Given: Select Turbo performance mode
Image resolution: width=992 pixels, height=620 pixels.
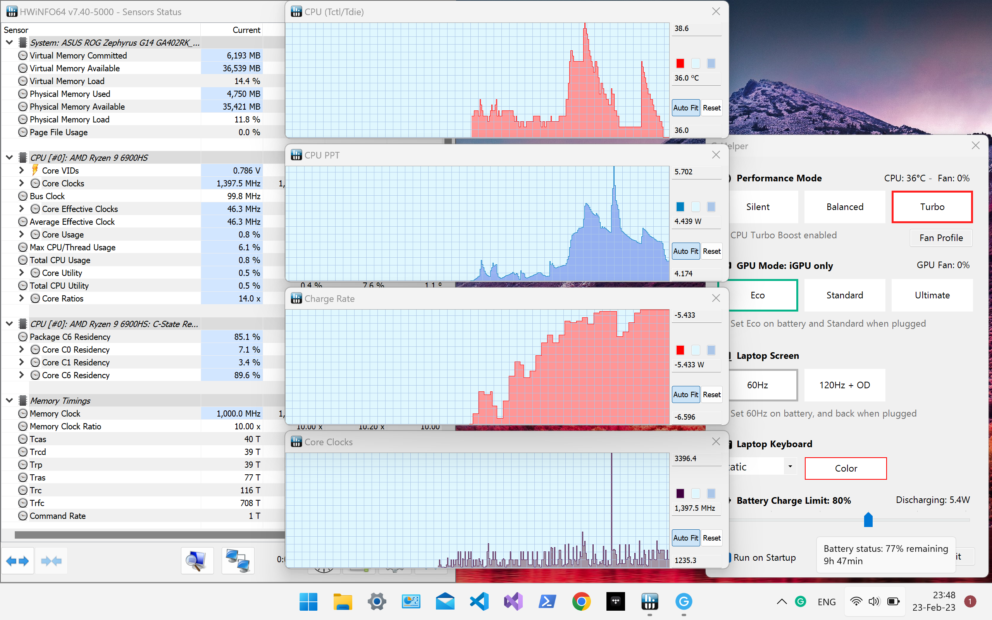Looking at the screenshot, I should pyautogui.click(x=932, y=206).
